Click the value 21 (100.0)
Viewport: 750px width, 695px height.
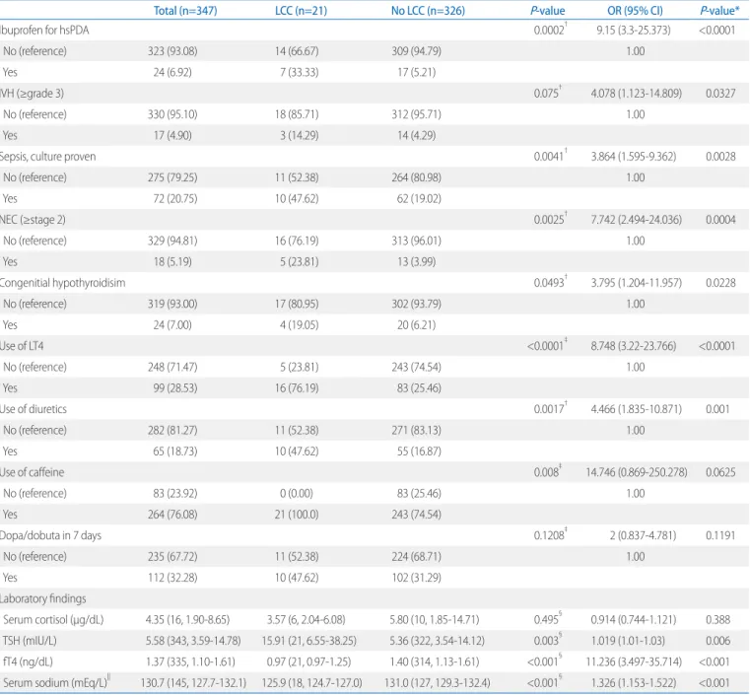coord(297,515)
